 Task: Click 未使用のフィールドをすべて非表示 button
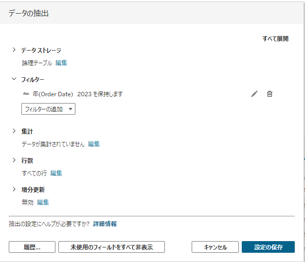point(112,247)
